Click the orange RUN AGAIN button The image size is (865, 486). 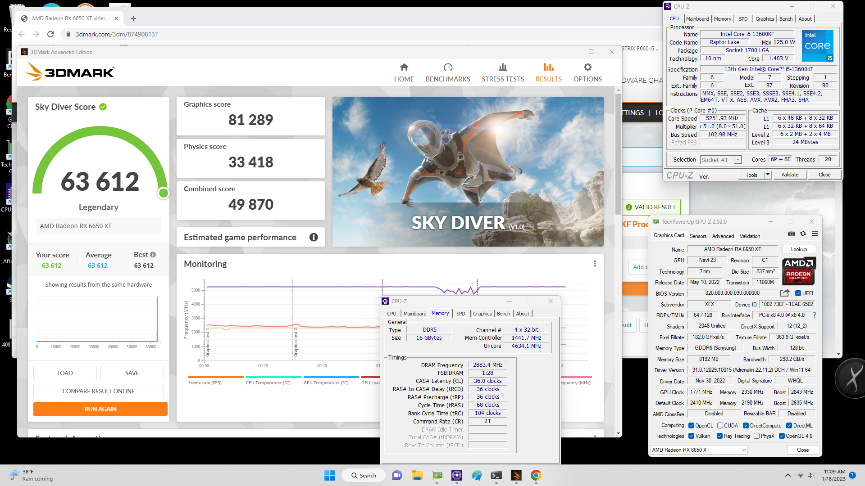click(x=100, y=409)
